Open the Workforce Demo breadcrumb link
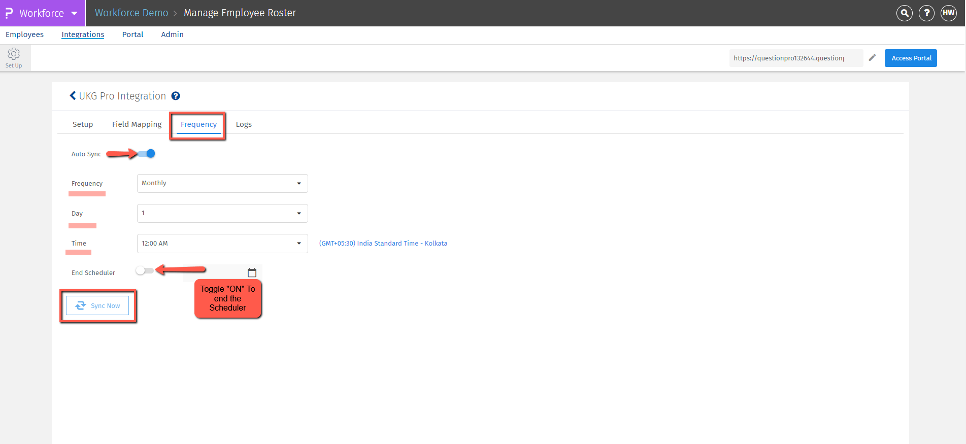Viewport: 966px width, 444px height. pyautogui.click(x=131, y=13)
